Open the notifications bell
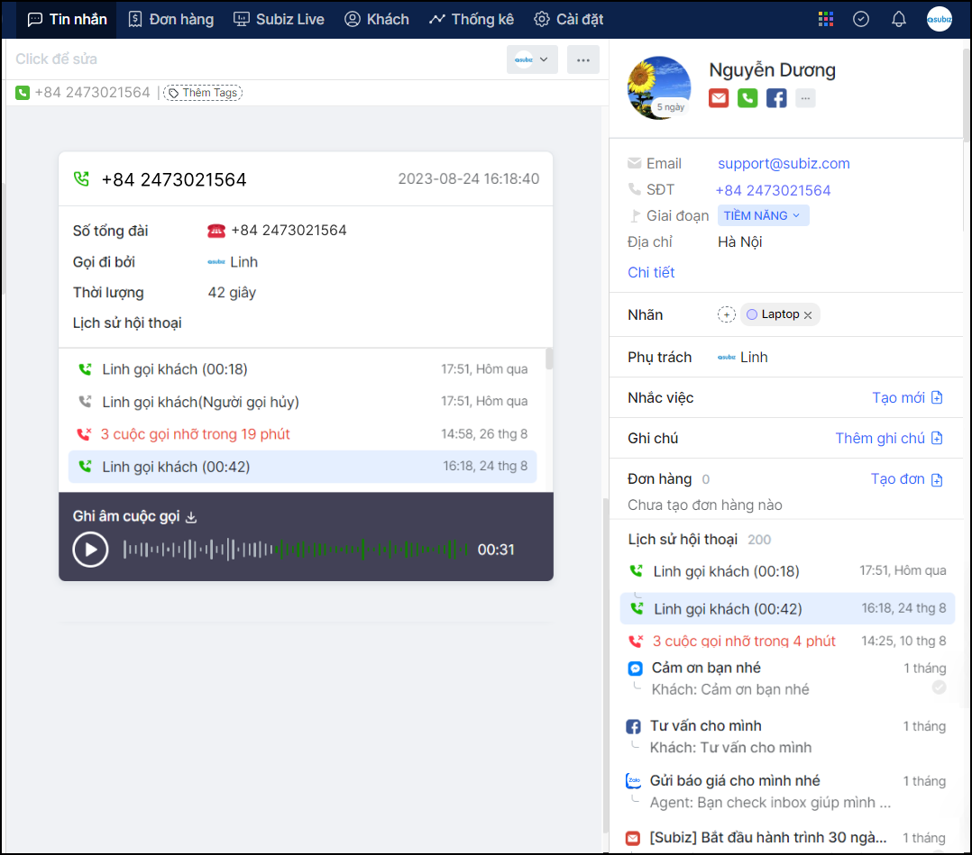This screenshot has width=972, height=855. (x=898, y=19)
